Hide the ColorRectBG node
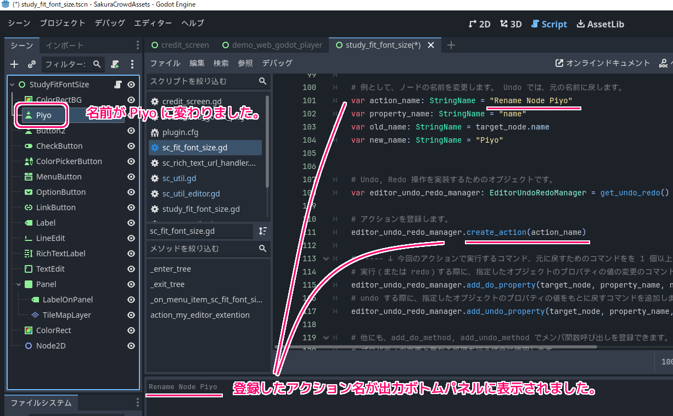Screen dimensions: 673x416 coord(131,100)
